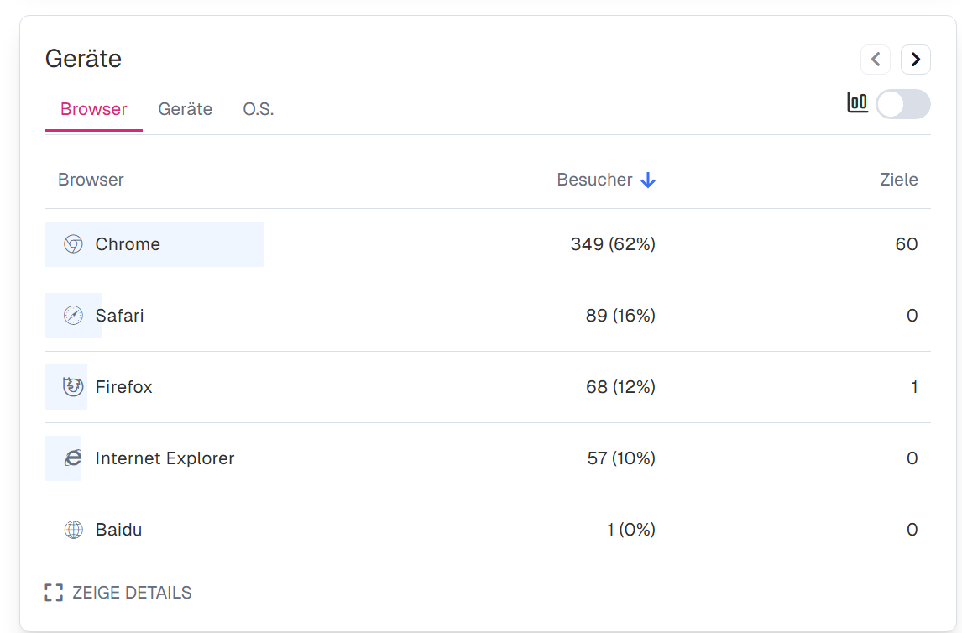Image resolution: width=962 pixels, height=633 pixels.
Task: Sort by the Ziele column header
Action: 898,180
